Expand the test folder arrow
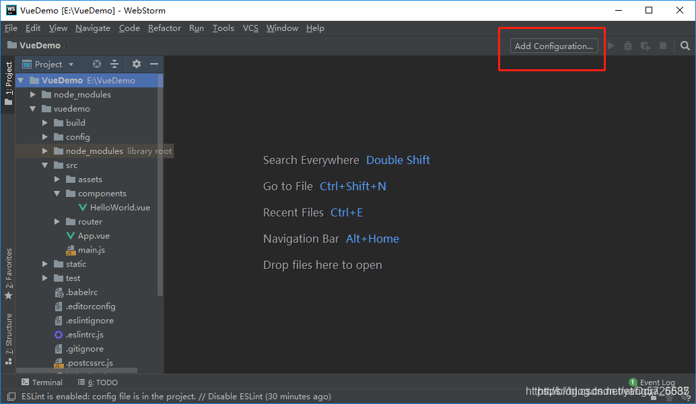Image resolution: width=696 pixels, height=404 pixels. tap(45, 278)
